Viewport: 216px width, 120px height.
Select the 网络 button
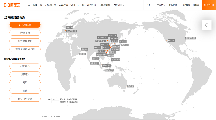pyautogui.click(x=25, y=83)
